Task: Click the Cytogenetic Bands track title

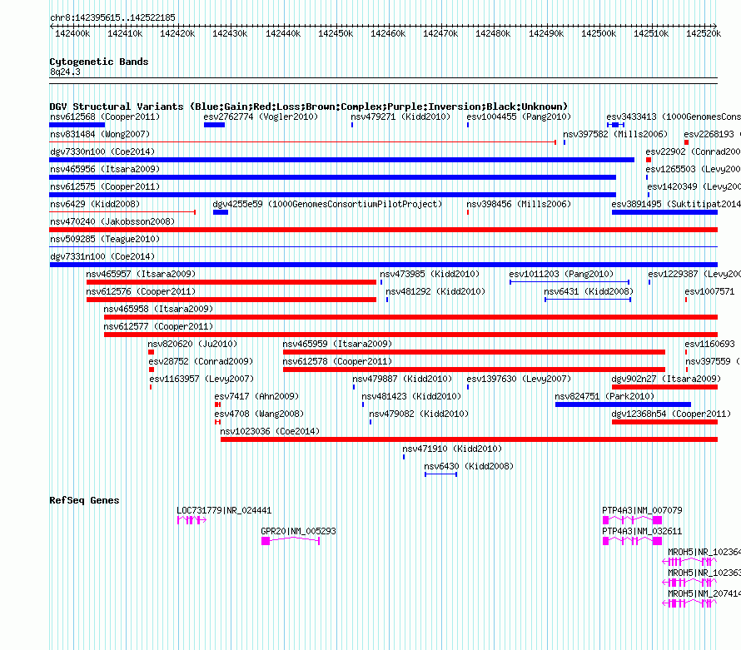Action: pos(99,62)
